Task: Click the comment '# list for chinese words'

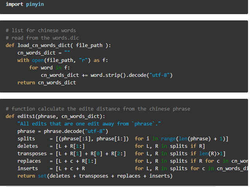Action: click(x=41, y=31)
